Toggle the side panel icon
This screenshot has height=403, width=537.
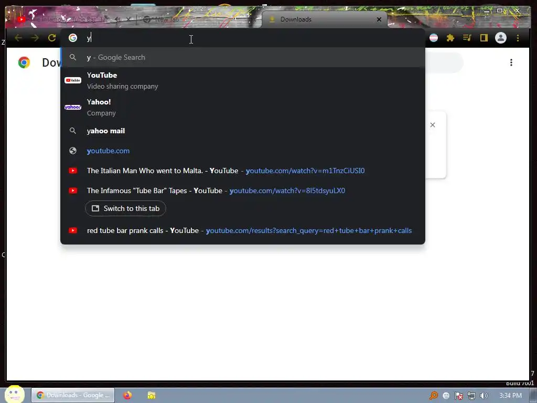point(484,38)
